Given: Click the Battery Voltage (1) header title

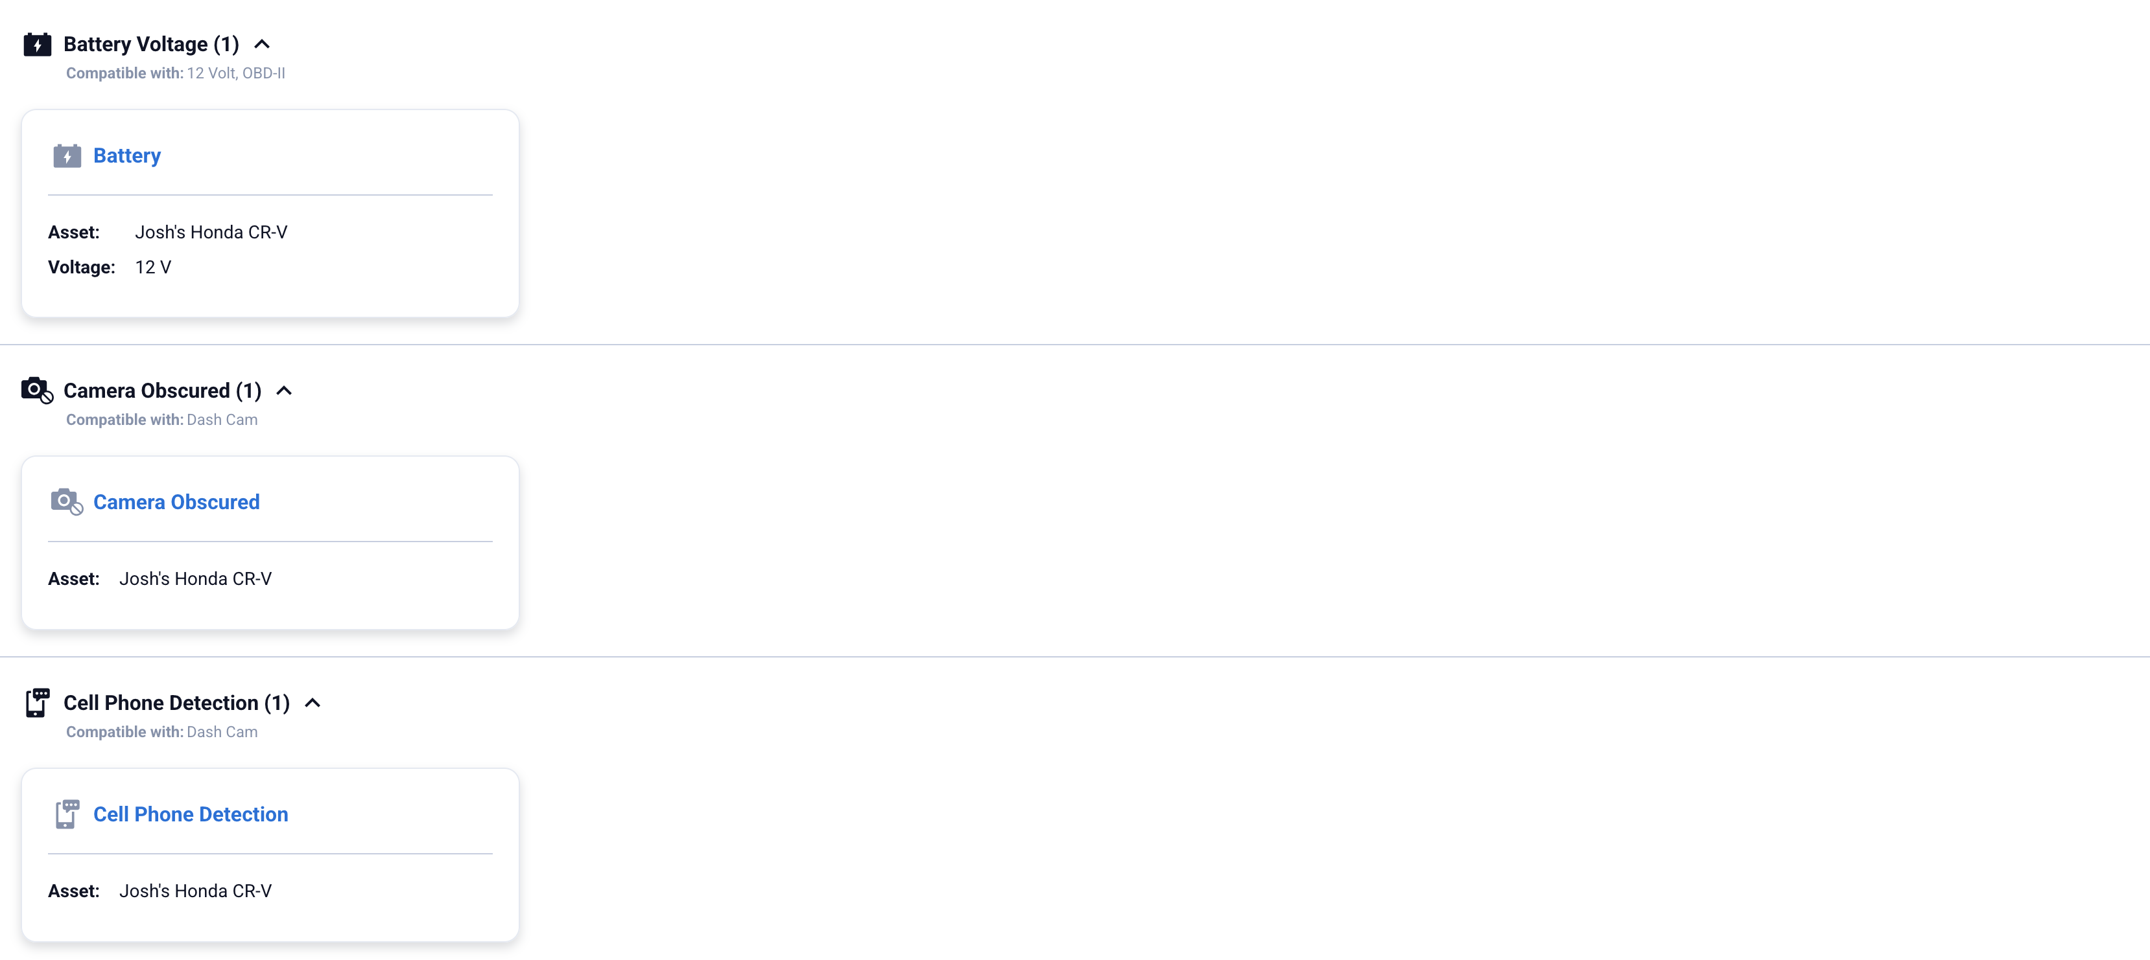Looking at the screenshot, I should pos(152,44).
